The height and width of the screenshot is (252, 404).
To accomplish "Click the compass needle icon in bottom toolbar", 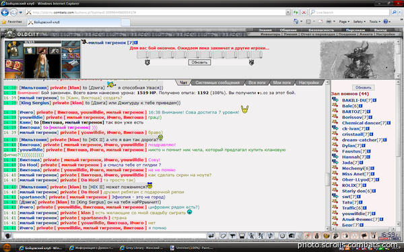I will (x=308, y=236).
